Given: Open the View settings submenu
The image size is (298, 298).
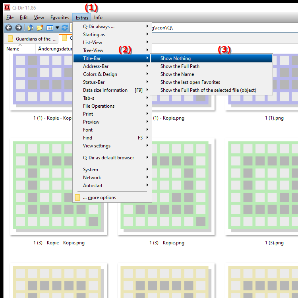Looking at the screenshot, I should coord(112,146).
